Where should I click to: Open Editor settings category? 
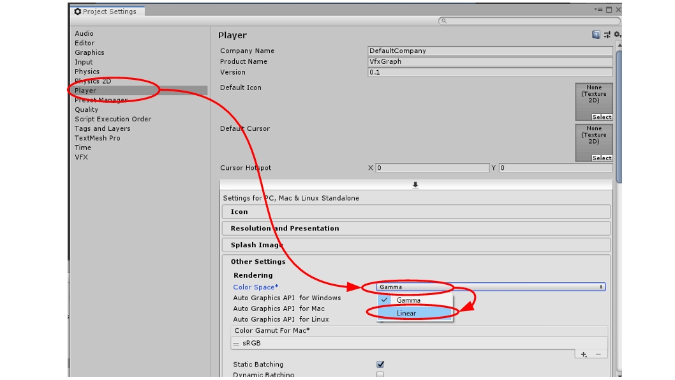coord(84,43)
